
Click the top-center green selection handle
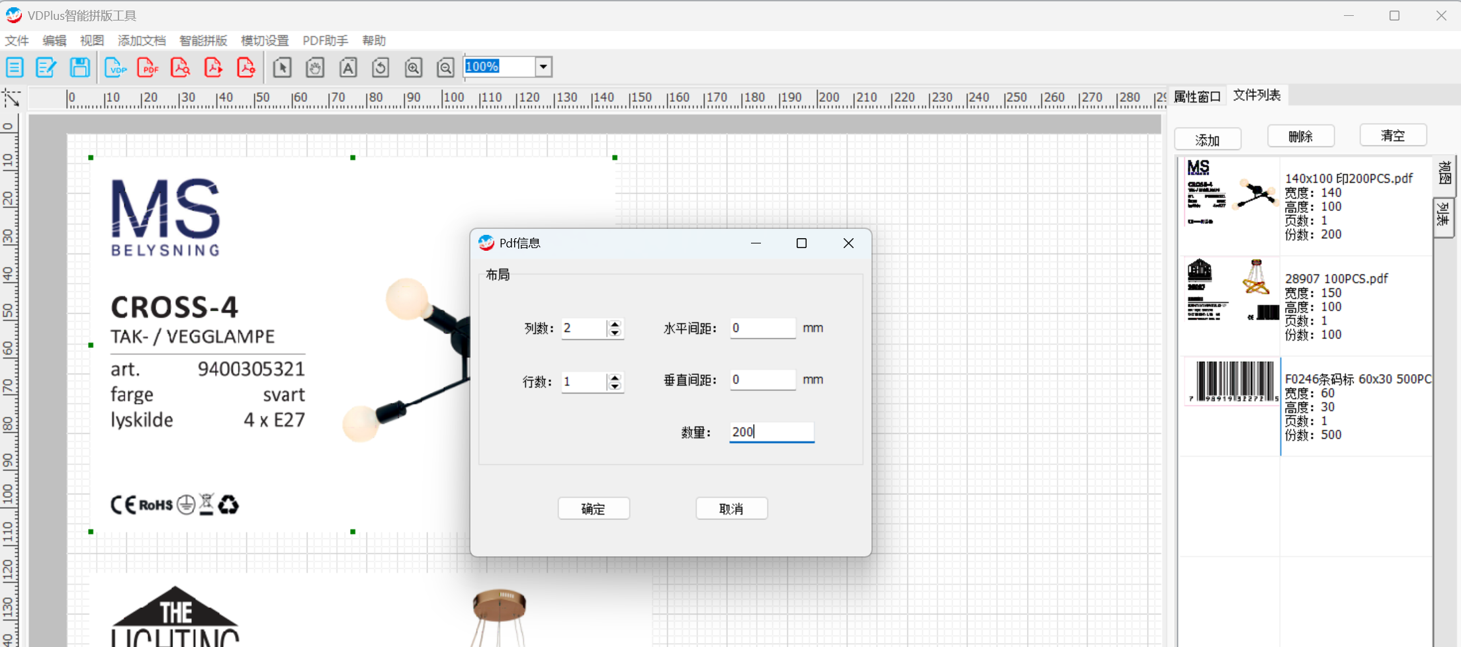pyautogui.click(x=353, y=157)
